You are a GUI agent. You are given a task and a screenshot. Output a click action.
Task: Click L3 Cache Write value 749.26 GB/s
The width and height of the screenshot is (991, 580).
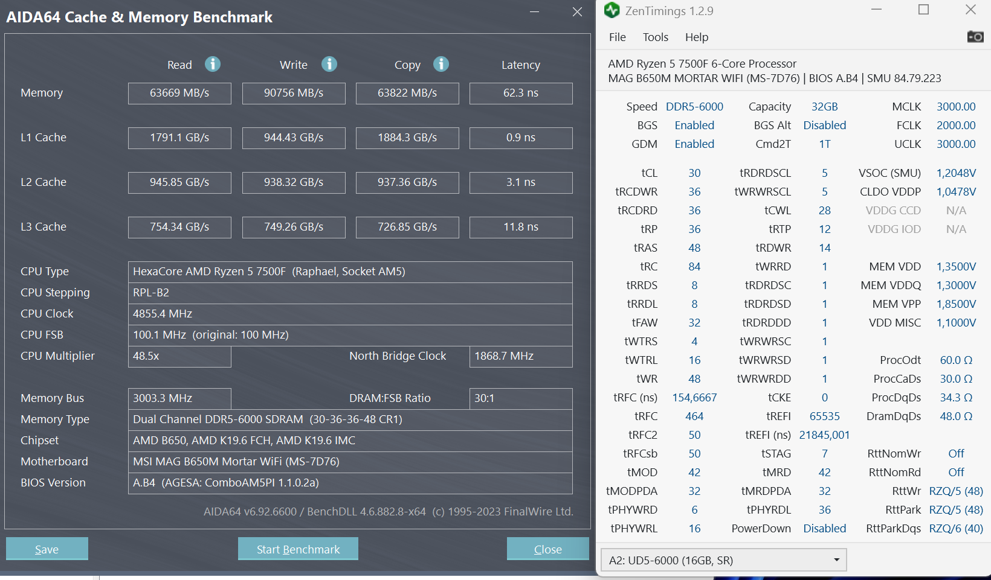click(x=294, y=228)
